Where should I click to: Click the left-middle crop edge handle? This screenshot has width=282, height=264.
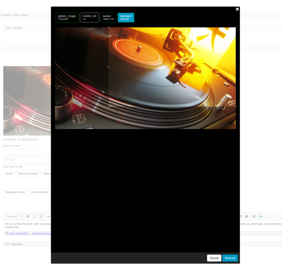109,67
